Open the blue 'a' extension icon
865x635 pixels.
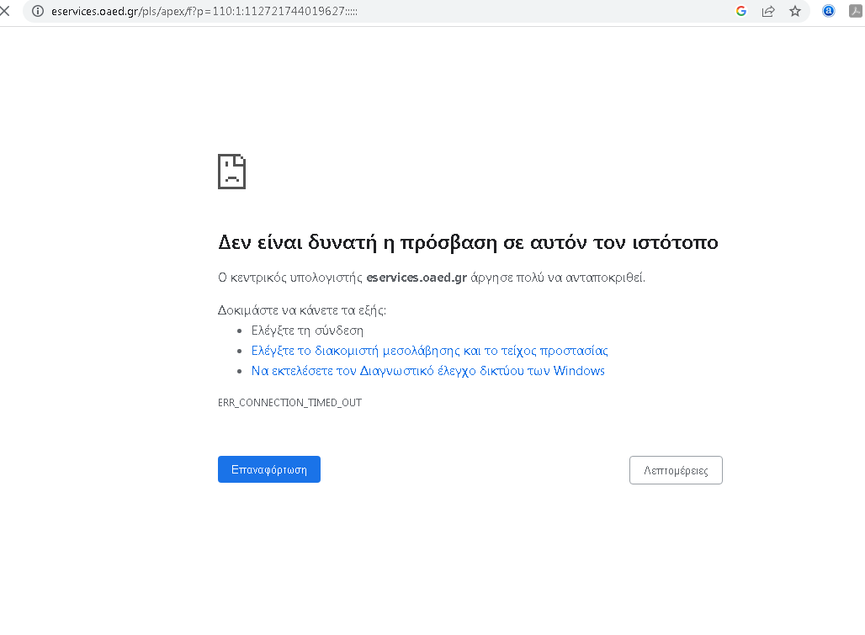(829, 11)
